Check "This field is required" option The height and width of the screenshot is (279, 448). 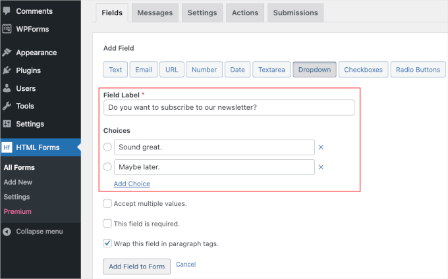(108, 224)
